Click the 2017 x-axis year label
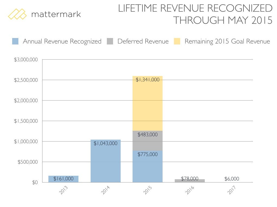The image size is (277, 207). (x=230, y=191)
